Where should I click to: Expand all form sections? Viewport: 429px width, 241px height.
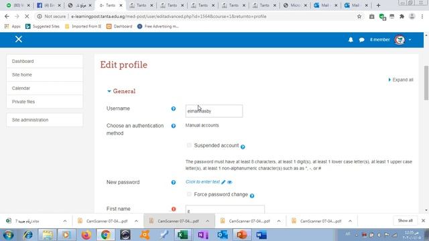click(x=401, y=80)
